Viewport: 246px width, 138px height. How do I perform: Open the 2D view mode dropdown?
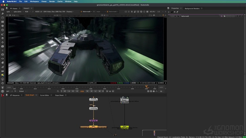156,15
